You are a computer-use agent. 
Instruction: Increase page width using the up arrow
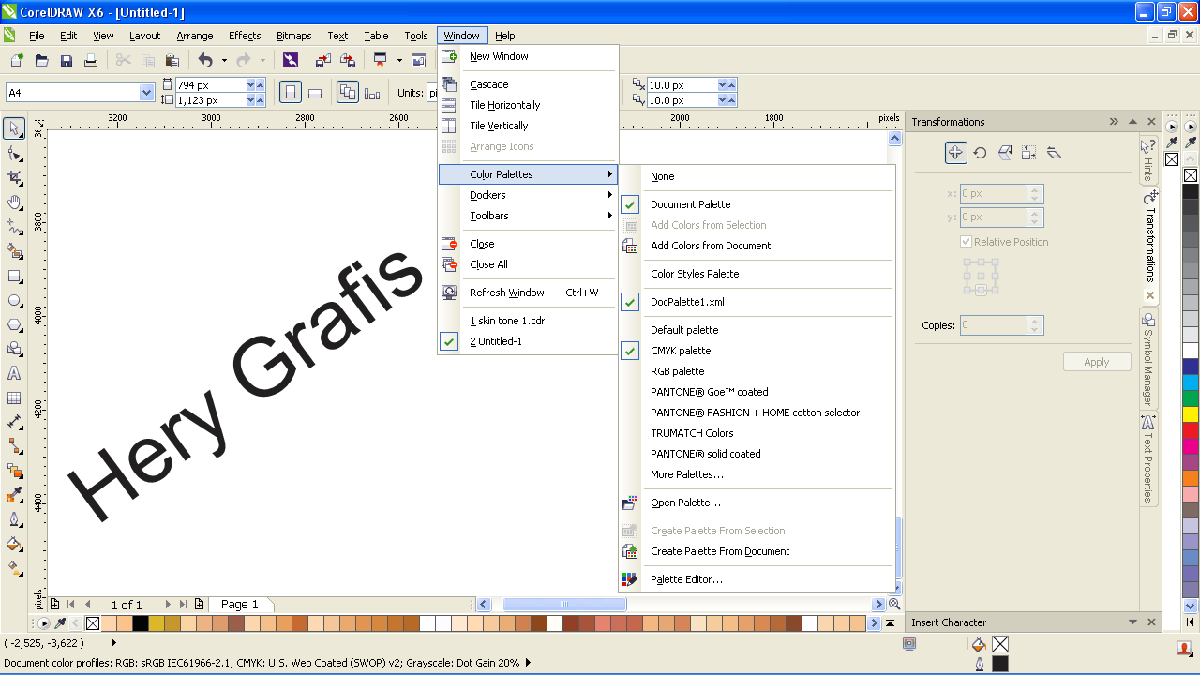pos(260,85)
